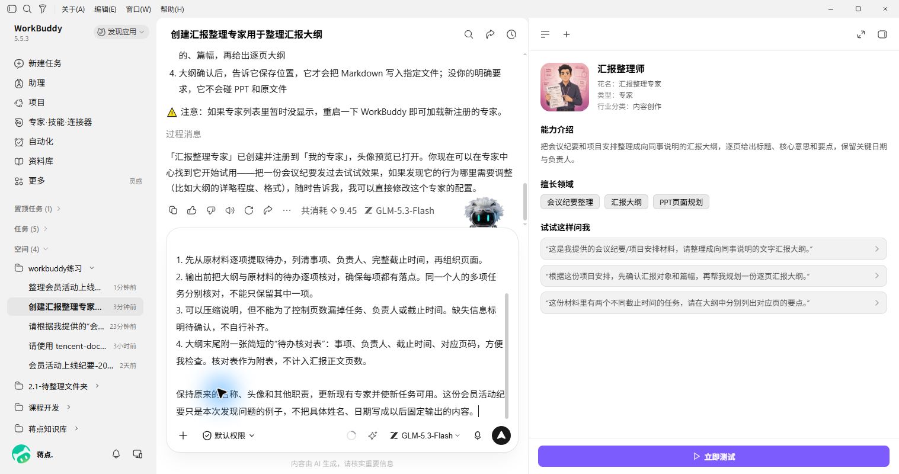Open the 关于(A) menu
Image resolution: width=899 pixels, height=474 pixels.
click(x=73, y=9)
